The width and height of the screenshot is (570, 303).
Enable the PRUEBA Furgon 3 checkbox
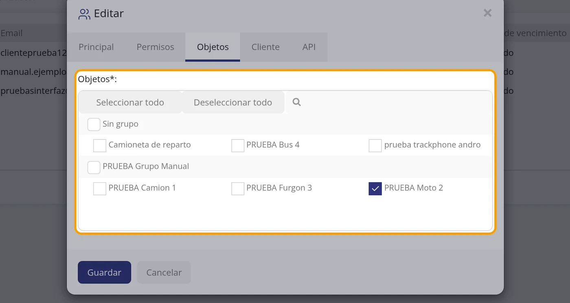click(238, 188)
